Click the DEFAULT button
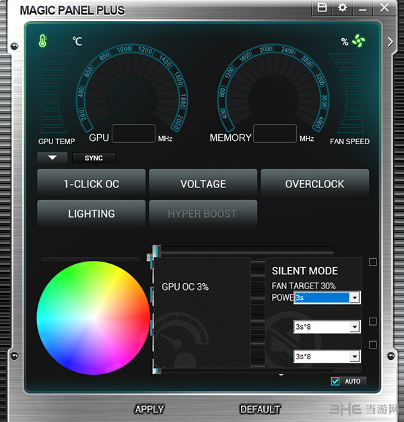The width and height of the screenshot is (404, 422). click(260, 409)
